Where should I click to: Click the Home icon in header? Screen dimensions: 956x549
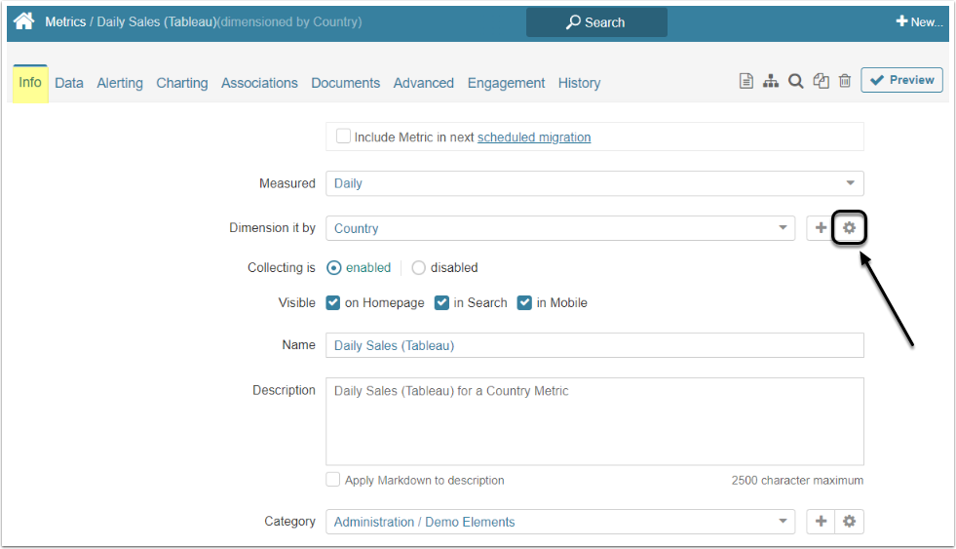24,21
